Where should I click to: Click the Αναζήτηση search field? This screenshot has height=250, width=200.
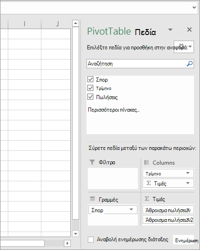click(140, 64)
